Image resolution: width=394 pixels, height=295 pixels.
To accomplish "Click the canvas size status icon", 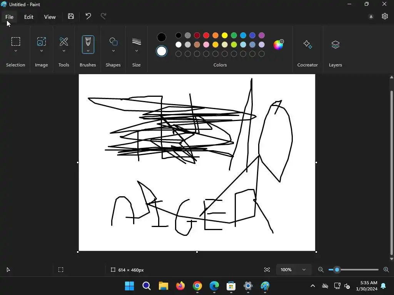I will tap(113, 270).
